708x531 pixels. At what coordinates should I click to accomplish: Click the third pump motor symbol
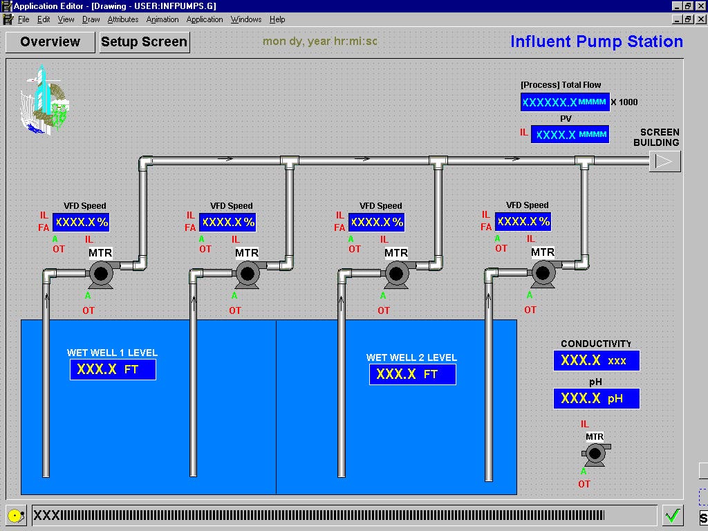[396, 274]
